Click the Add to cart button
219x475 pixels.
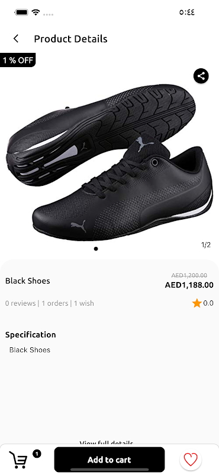pos(109,460)
